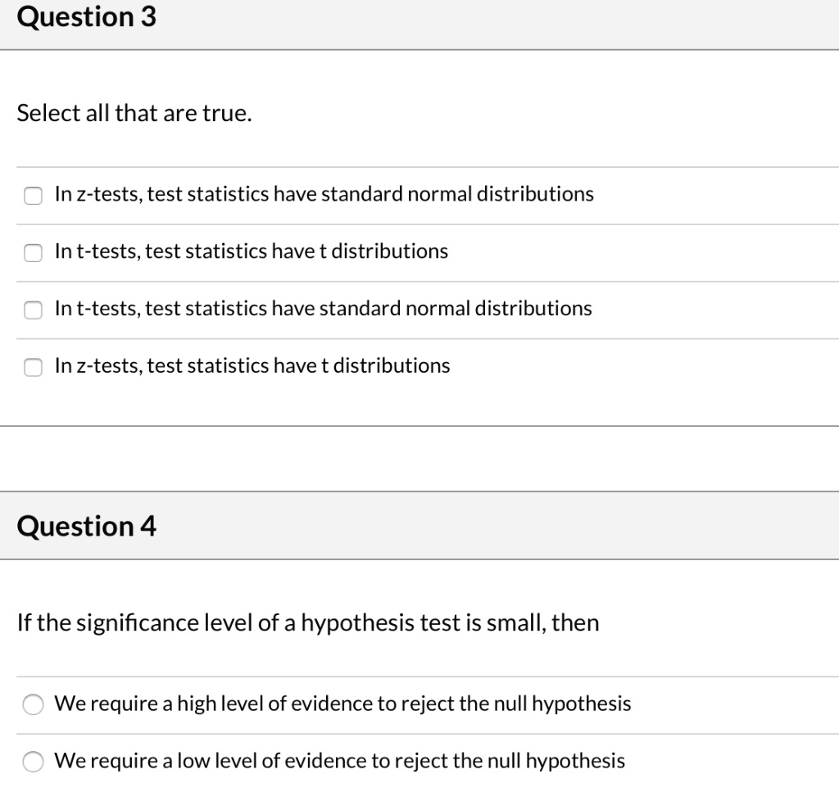Select 'We require a low level of evidence' option

(33, 761)
